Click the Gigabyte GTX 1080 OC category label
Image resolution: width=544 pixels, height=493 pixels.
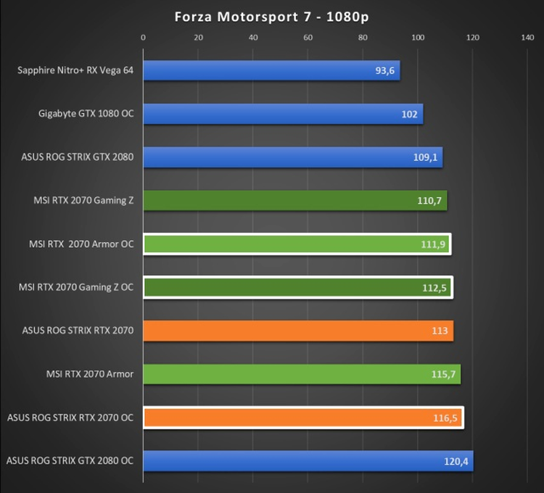click(x=86, y=114)
